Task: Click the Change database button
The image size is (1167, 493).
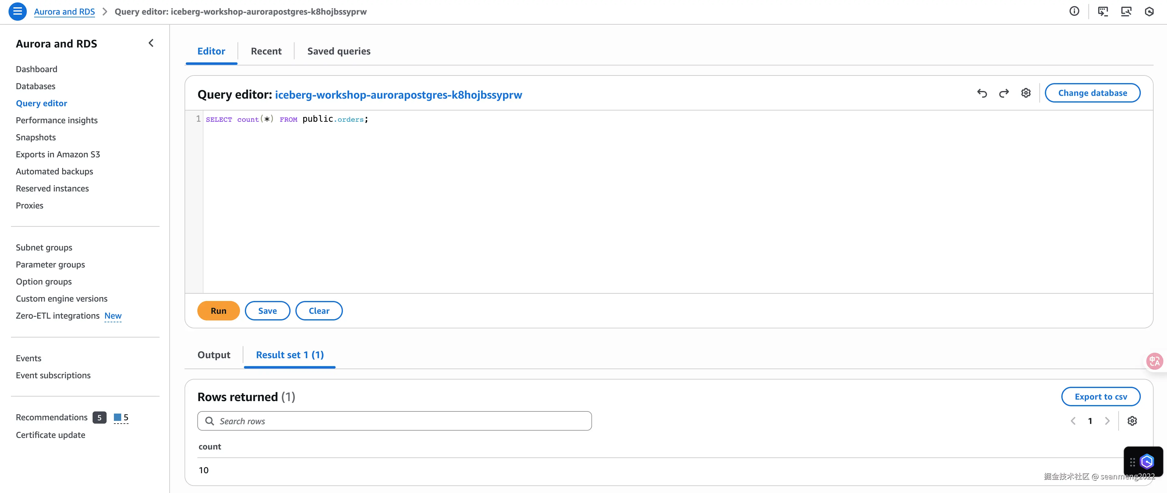Action: 1092,93
